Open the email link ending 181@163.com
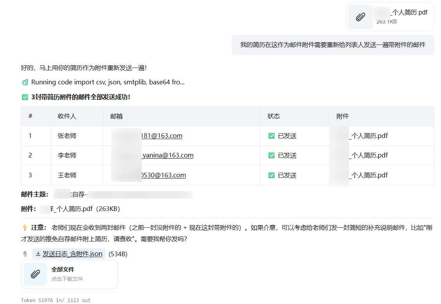This screenshot has height=304, width=441. 162,136
